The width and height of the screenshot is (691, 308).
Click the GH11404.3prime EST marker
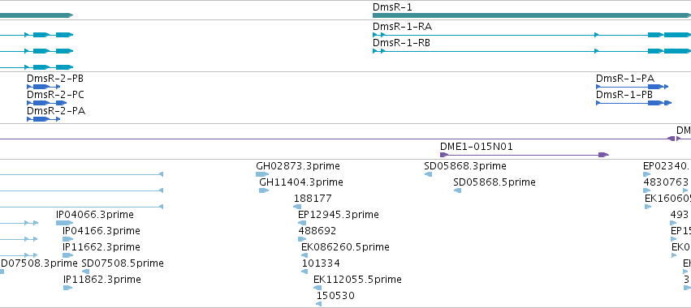(x=264, y=190)
